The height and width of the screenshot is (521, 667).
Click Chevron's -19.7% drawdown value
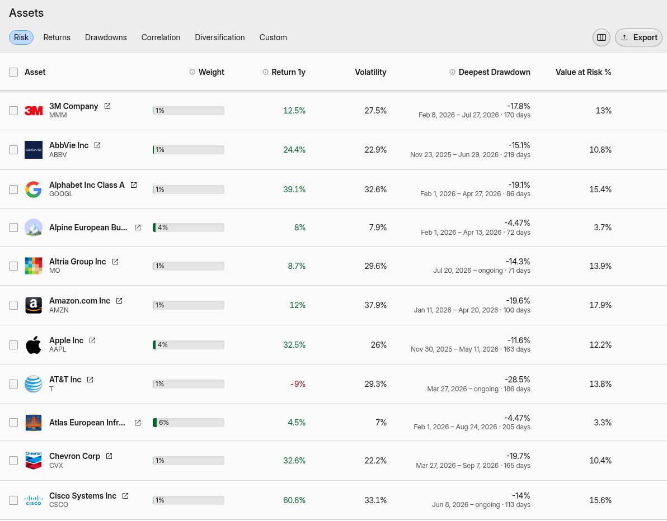pyautogui.click(x=518, y=456)
